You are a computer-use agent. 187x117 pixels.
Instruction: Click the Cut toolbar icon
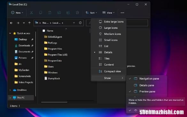pyautogui.click(x=31, y=13)
